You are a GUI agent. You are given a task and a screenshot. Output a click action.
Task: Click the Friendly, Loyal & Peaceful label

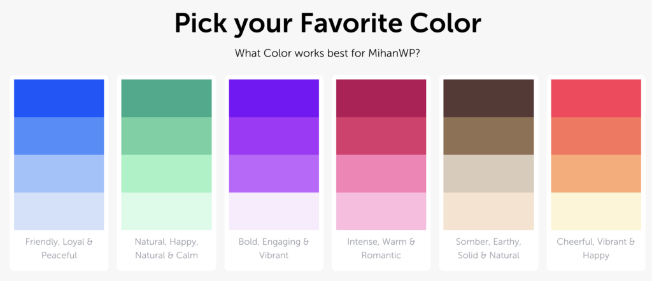tap(59, 248)
